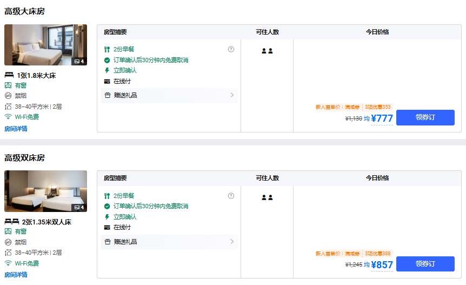Open the 高级双床房 room photo thumbnail
466x285 pixels.
click(45, 191)
